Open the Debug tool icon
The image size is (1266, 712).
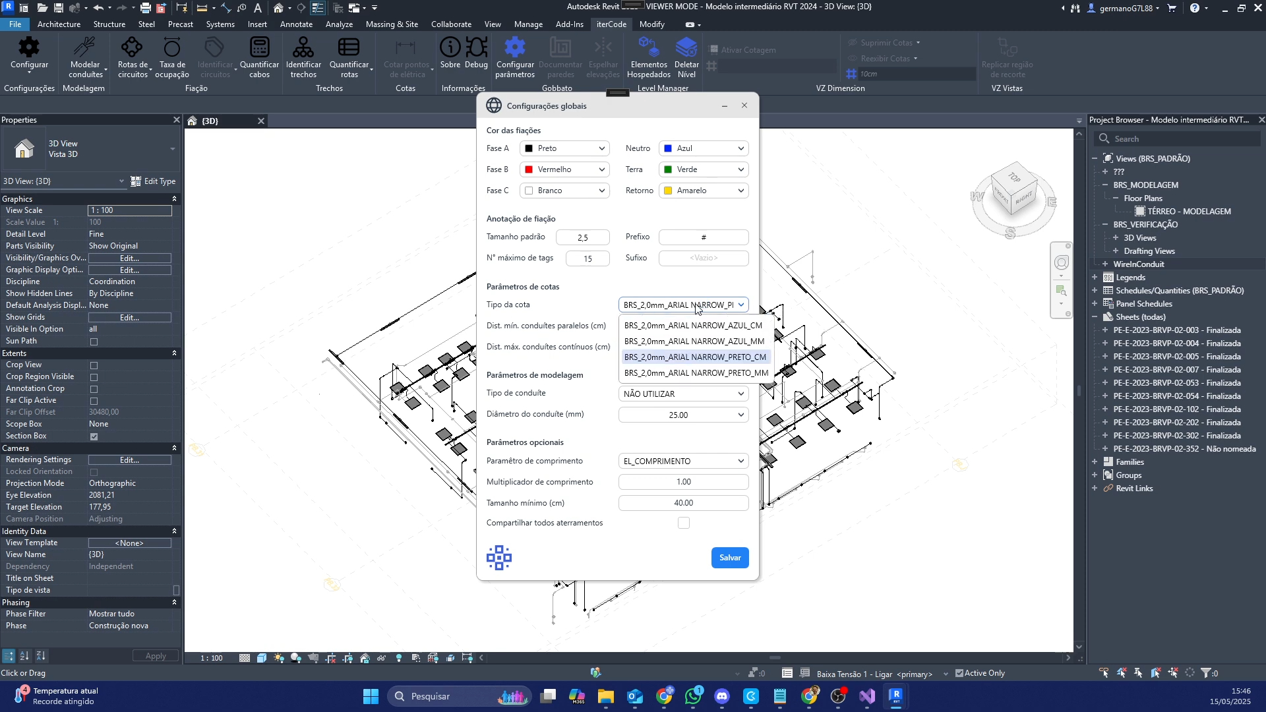(x=476, y=48)
